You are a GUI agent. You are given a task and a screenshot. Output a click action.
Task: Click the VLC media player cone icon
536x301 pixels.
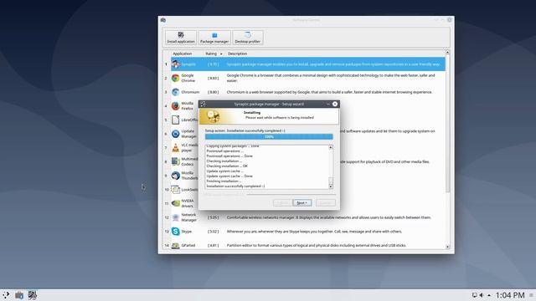click(176, 148)
